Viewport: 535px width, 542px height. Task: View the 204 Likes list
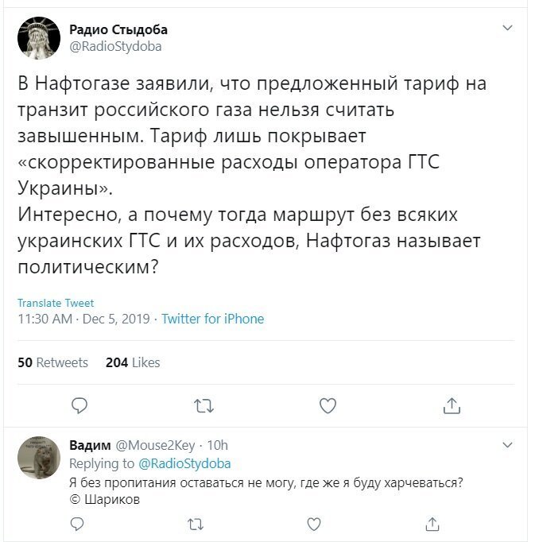pyautogui.click(x=133, y=362)
